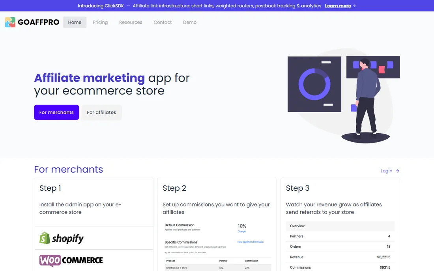Click the hero illustration of analyst at dashboard
The height and width of the screenshot is (271, 434).
click(344, 96)
